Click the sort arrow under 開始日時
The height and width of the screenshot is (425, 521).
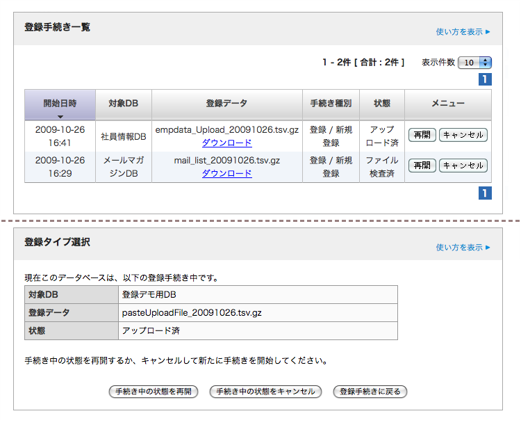tap(60, 117)
